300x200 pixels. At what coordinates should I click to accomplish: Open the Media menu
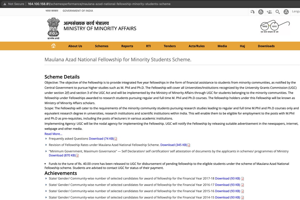(222, 46)
